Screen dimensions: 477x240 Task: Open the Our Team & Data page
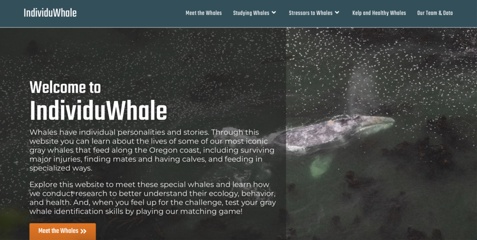(435, 13)
